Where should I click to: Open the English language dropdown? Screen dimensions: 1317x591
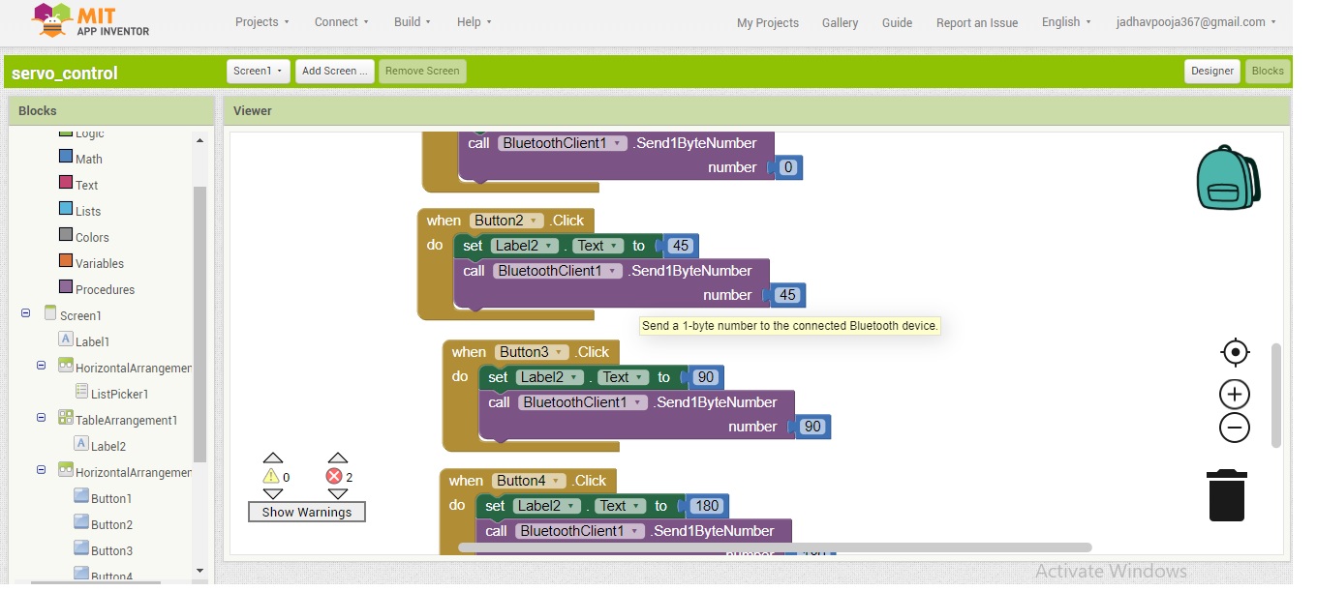tap(1066, 22)
